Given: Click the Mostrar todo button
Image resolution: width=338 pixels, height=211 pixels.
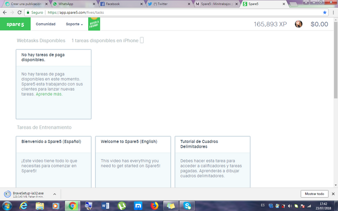Looking at the screenshot, I should tap(314, 194).
